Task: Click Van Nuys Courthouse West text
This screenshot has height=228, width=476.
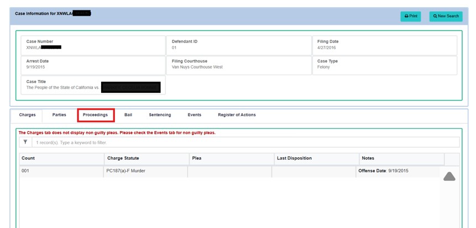Action: 197,67
